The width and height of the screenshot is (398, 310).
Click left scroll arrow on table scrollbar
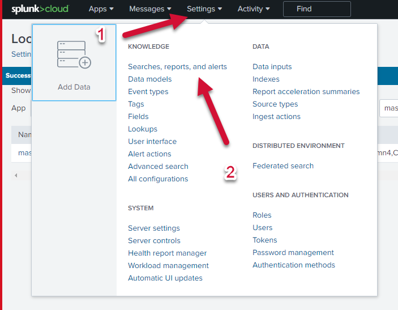pos(16,176)
